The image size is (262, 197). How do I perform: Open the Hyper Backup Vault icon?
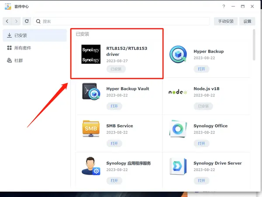91,91
